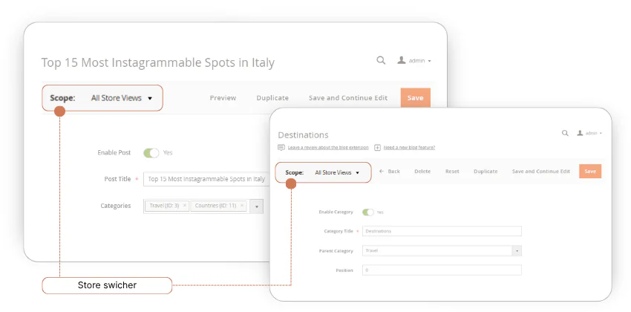
Task: Expand the Parent Category dropdown
Action: point(517,251)
